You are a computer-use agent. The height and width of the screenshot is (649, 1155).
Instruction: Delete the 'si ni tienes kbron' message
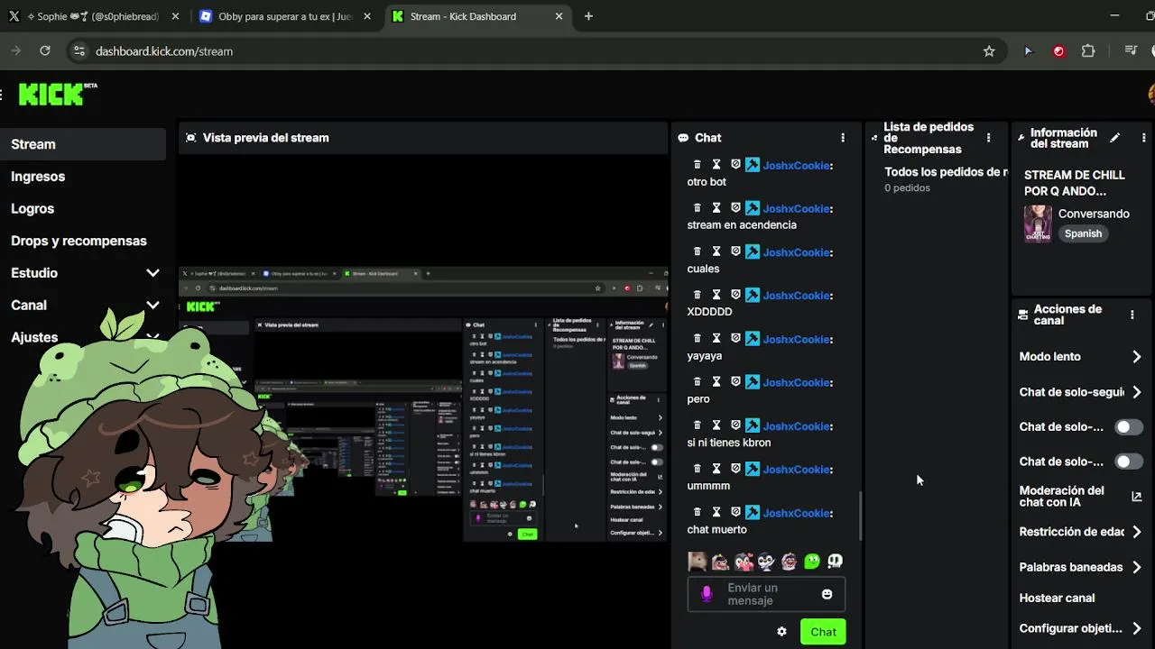tap(697, 425)
